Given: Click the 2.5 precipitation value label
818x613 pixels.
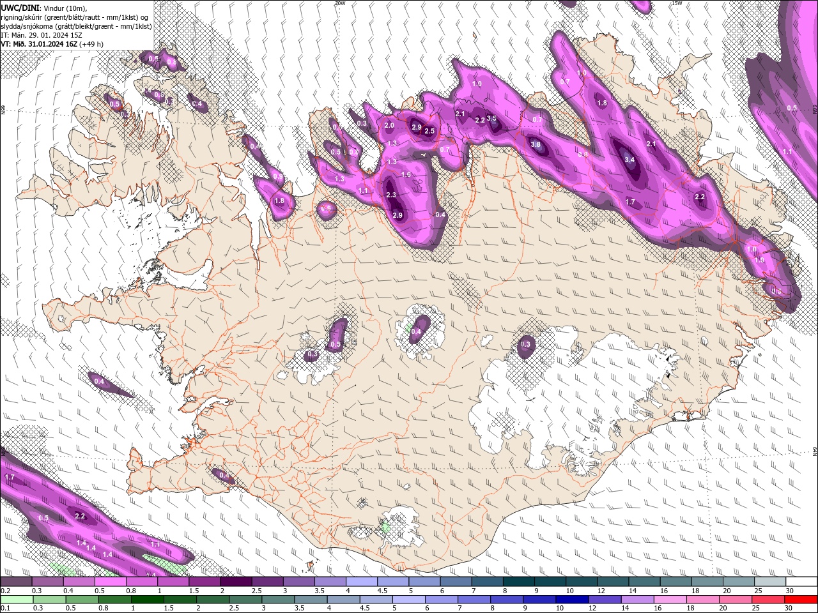Looking at the screenshot, I should coord(429,132).
